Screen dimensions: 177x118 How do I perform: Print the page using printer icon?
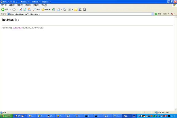pyautogui.click(x=64, y=9)
